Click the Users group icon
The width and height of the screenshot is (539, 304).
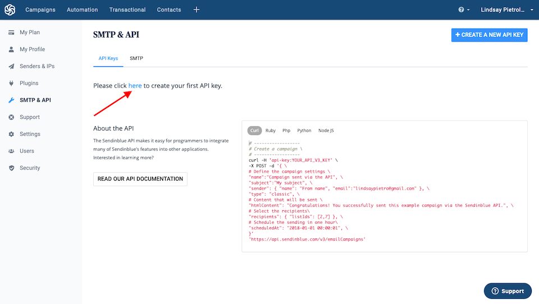click(x=11, y=151)
